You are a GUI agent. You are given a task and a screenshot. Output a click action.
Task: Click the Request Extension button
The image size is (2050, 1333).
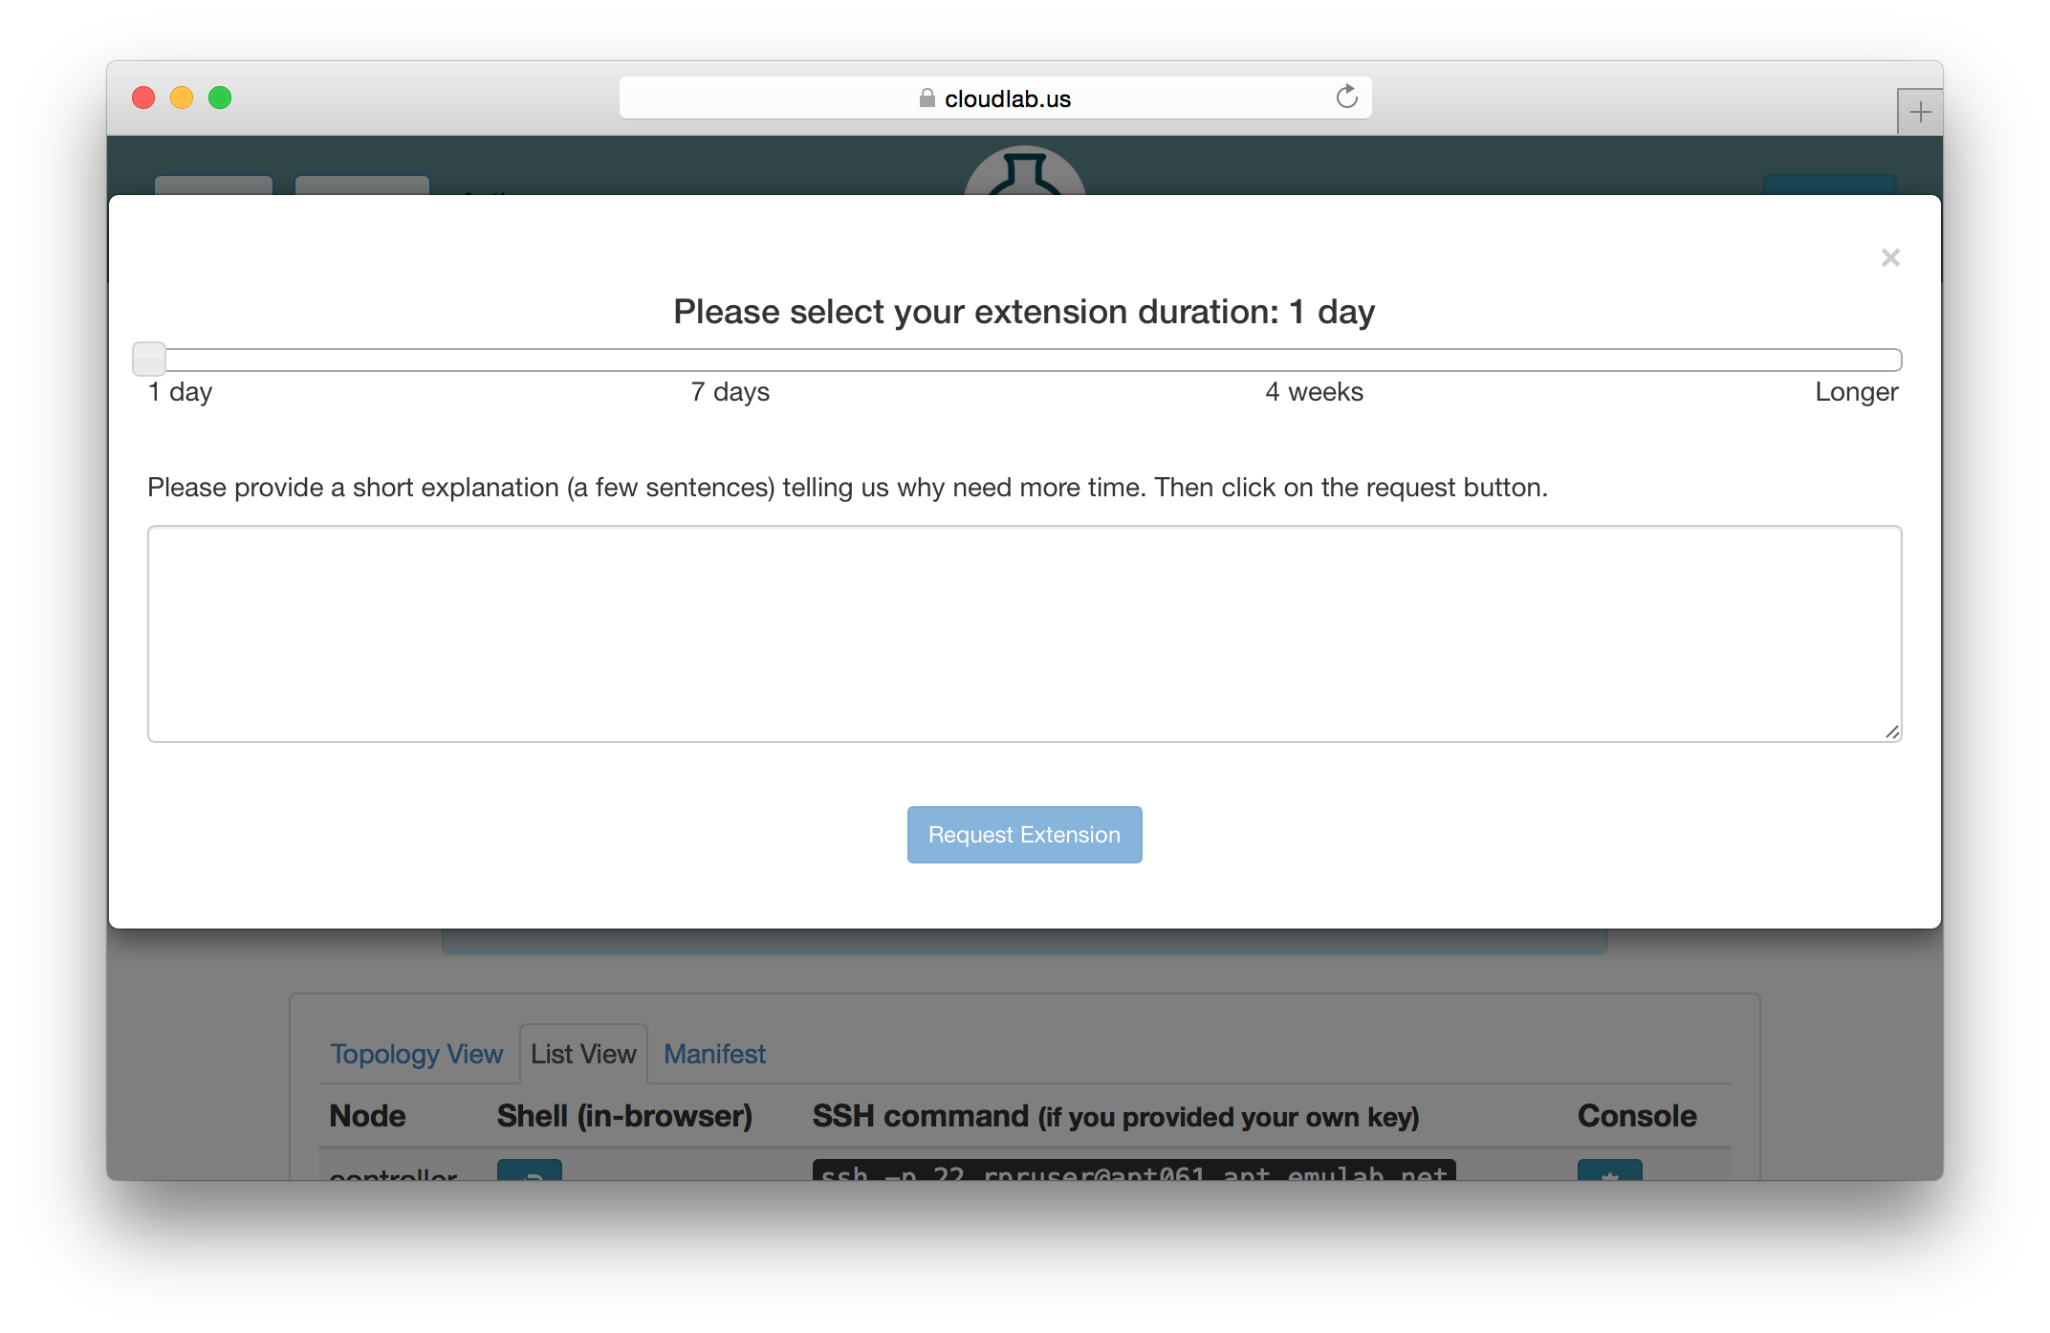(x=1025, y=834)
